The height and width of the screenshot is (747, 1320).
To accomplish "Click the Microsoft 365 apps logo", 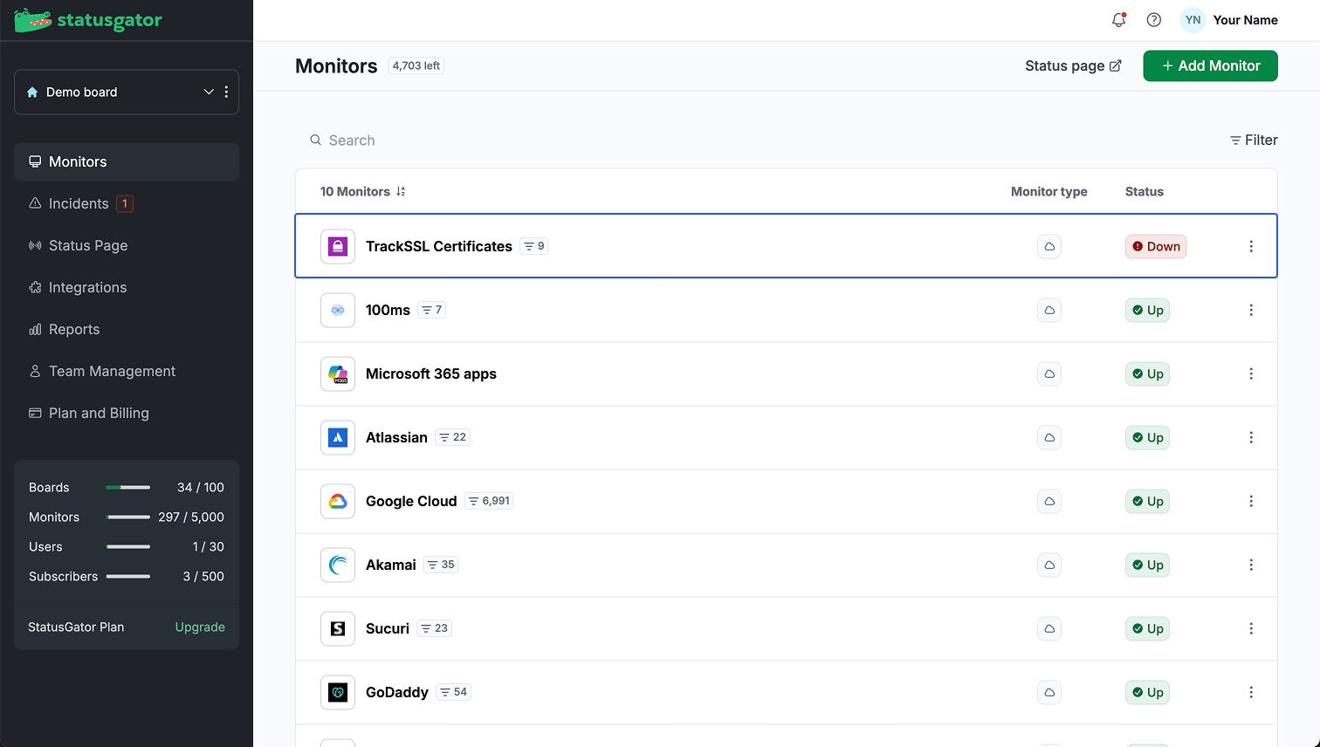I will (x=338, y=373).
